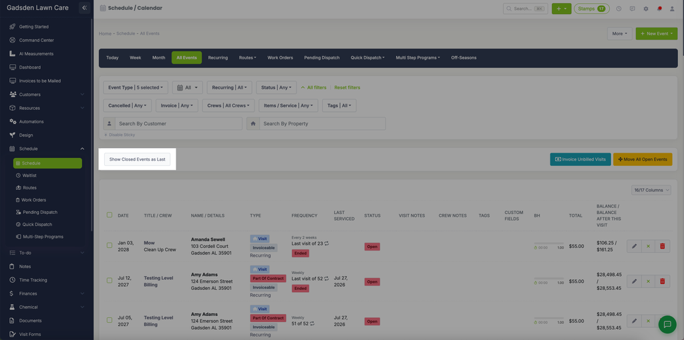Open Command Center from sidebar
The image size is (684, 340).
tap(37, 40)
